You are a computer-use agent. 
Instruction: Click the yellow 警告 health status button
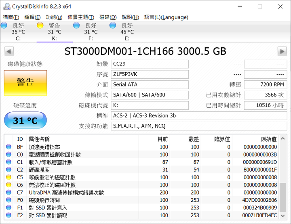[25, 83]
